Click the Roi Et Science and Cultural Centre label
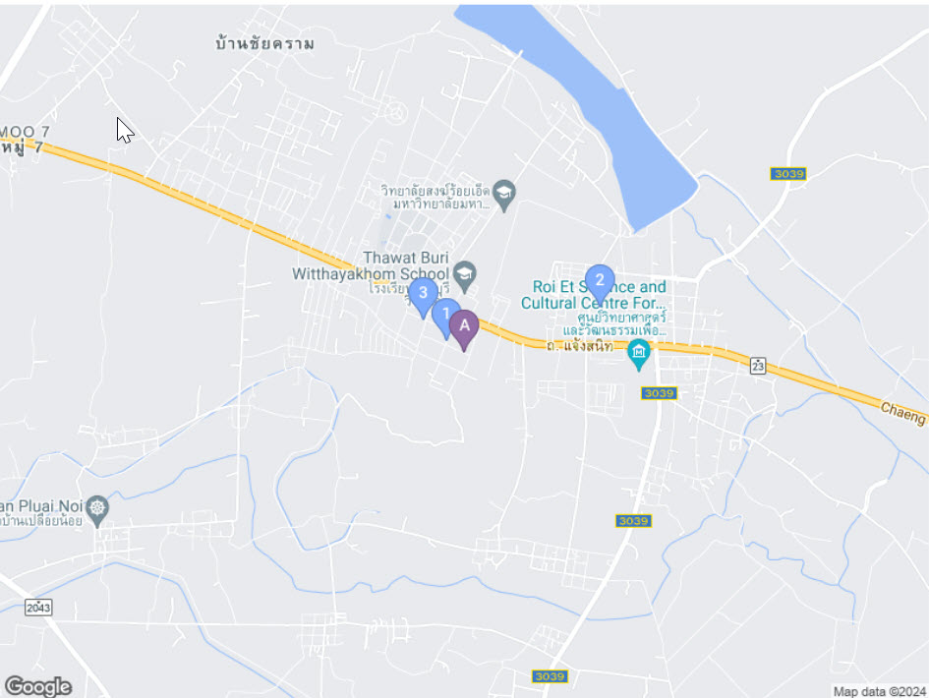Screen dimensions: 929x698 [x=594, y=295]
